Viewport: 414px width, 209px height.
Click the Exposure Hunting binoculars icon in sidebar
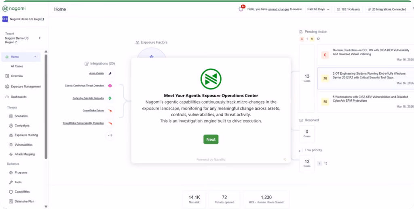point(11,135)
